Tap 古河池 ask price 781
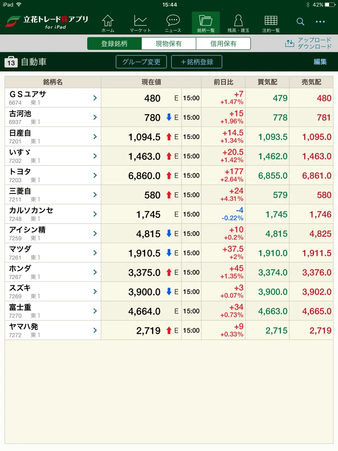338x451 pixels. click(324, 117)
